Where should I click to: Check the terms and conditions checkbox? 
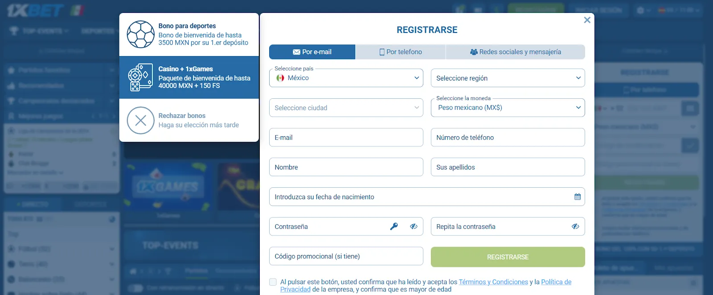coord(273,282)
